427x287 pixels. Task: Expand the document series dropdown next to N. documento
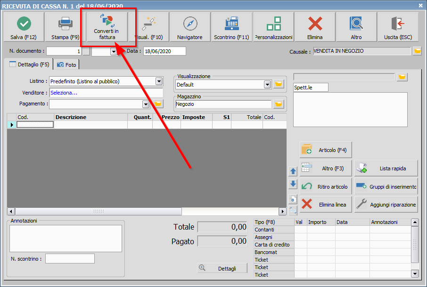coord(114,51)
